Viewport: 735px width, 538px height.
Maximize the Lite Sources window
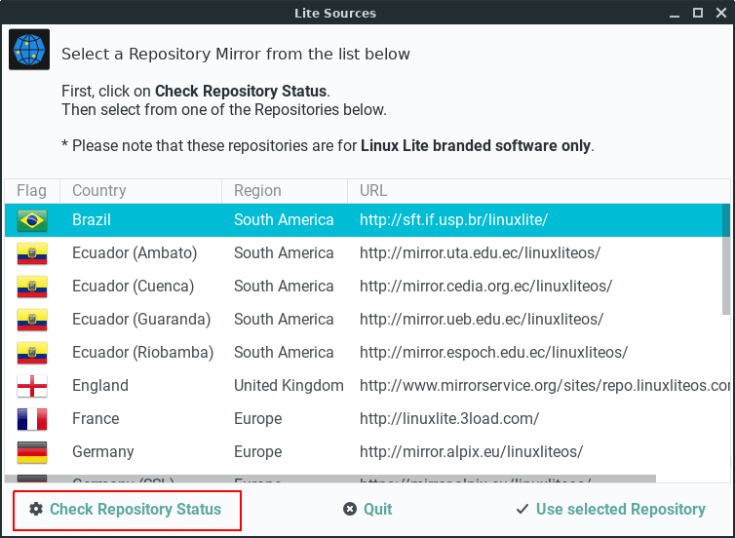pyautogui.click(x=698, y=13)
